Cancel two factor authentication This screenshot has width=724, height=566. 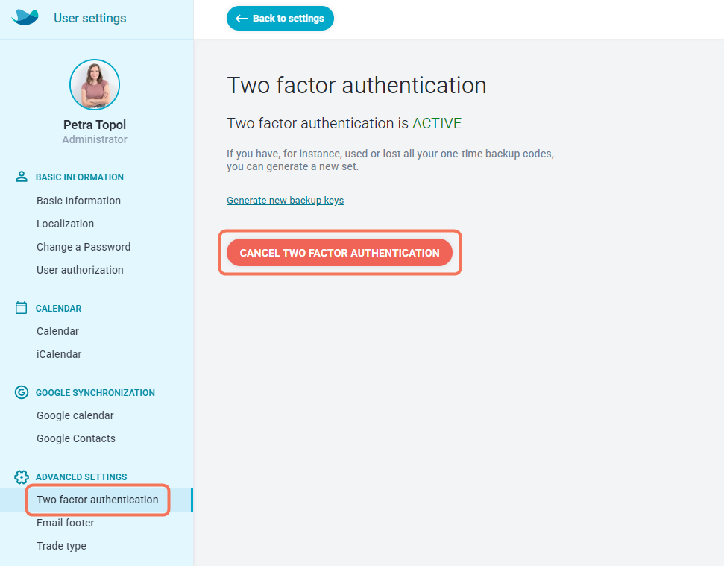339,253
